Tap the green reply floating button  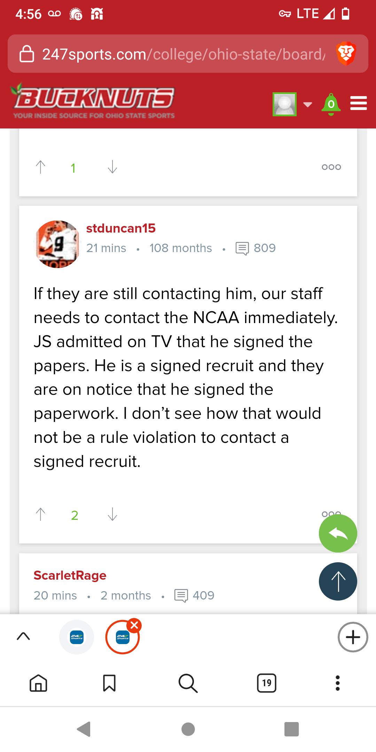click(337, 533)
